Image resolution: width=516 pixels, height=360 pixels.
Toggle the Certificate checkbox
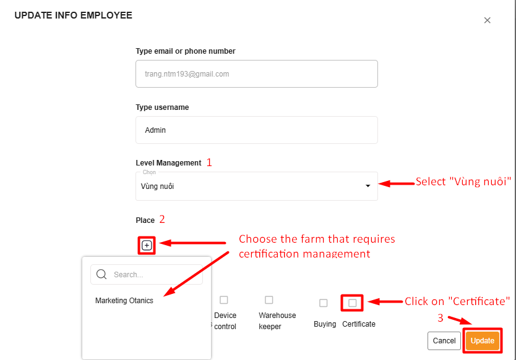point(353,303)
